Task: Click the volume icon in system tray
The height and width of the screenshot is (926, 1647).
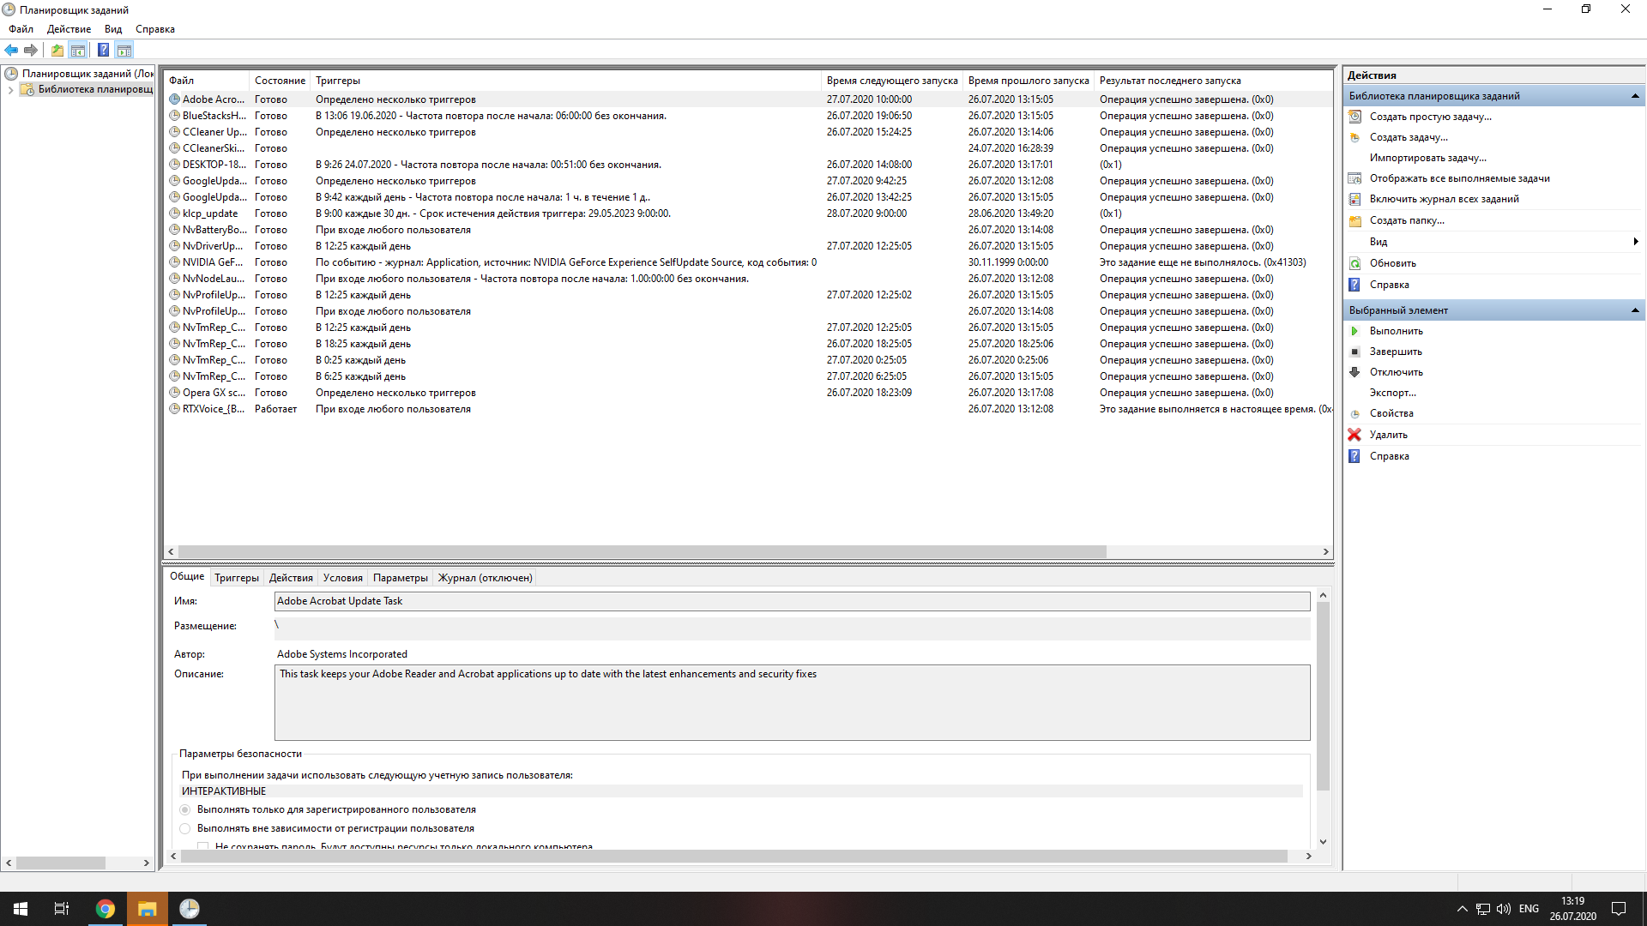Action: [x=1504, y=909]
